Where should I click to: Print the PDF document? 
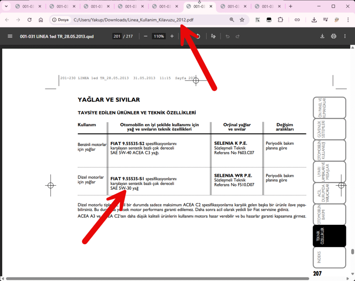click(x=334, y=36)
